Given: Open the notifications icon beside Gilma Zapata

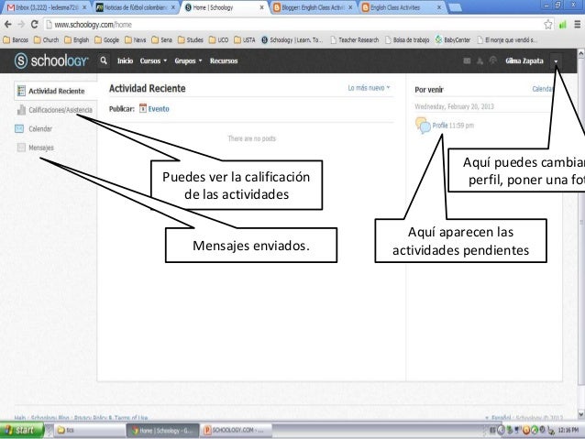Looking at the screenshot, I should point(492,60).
